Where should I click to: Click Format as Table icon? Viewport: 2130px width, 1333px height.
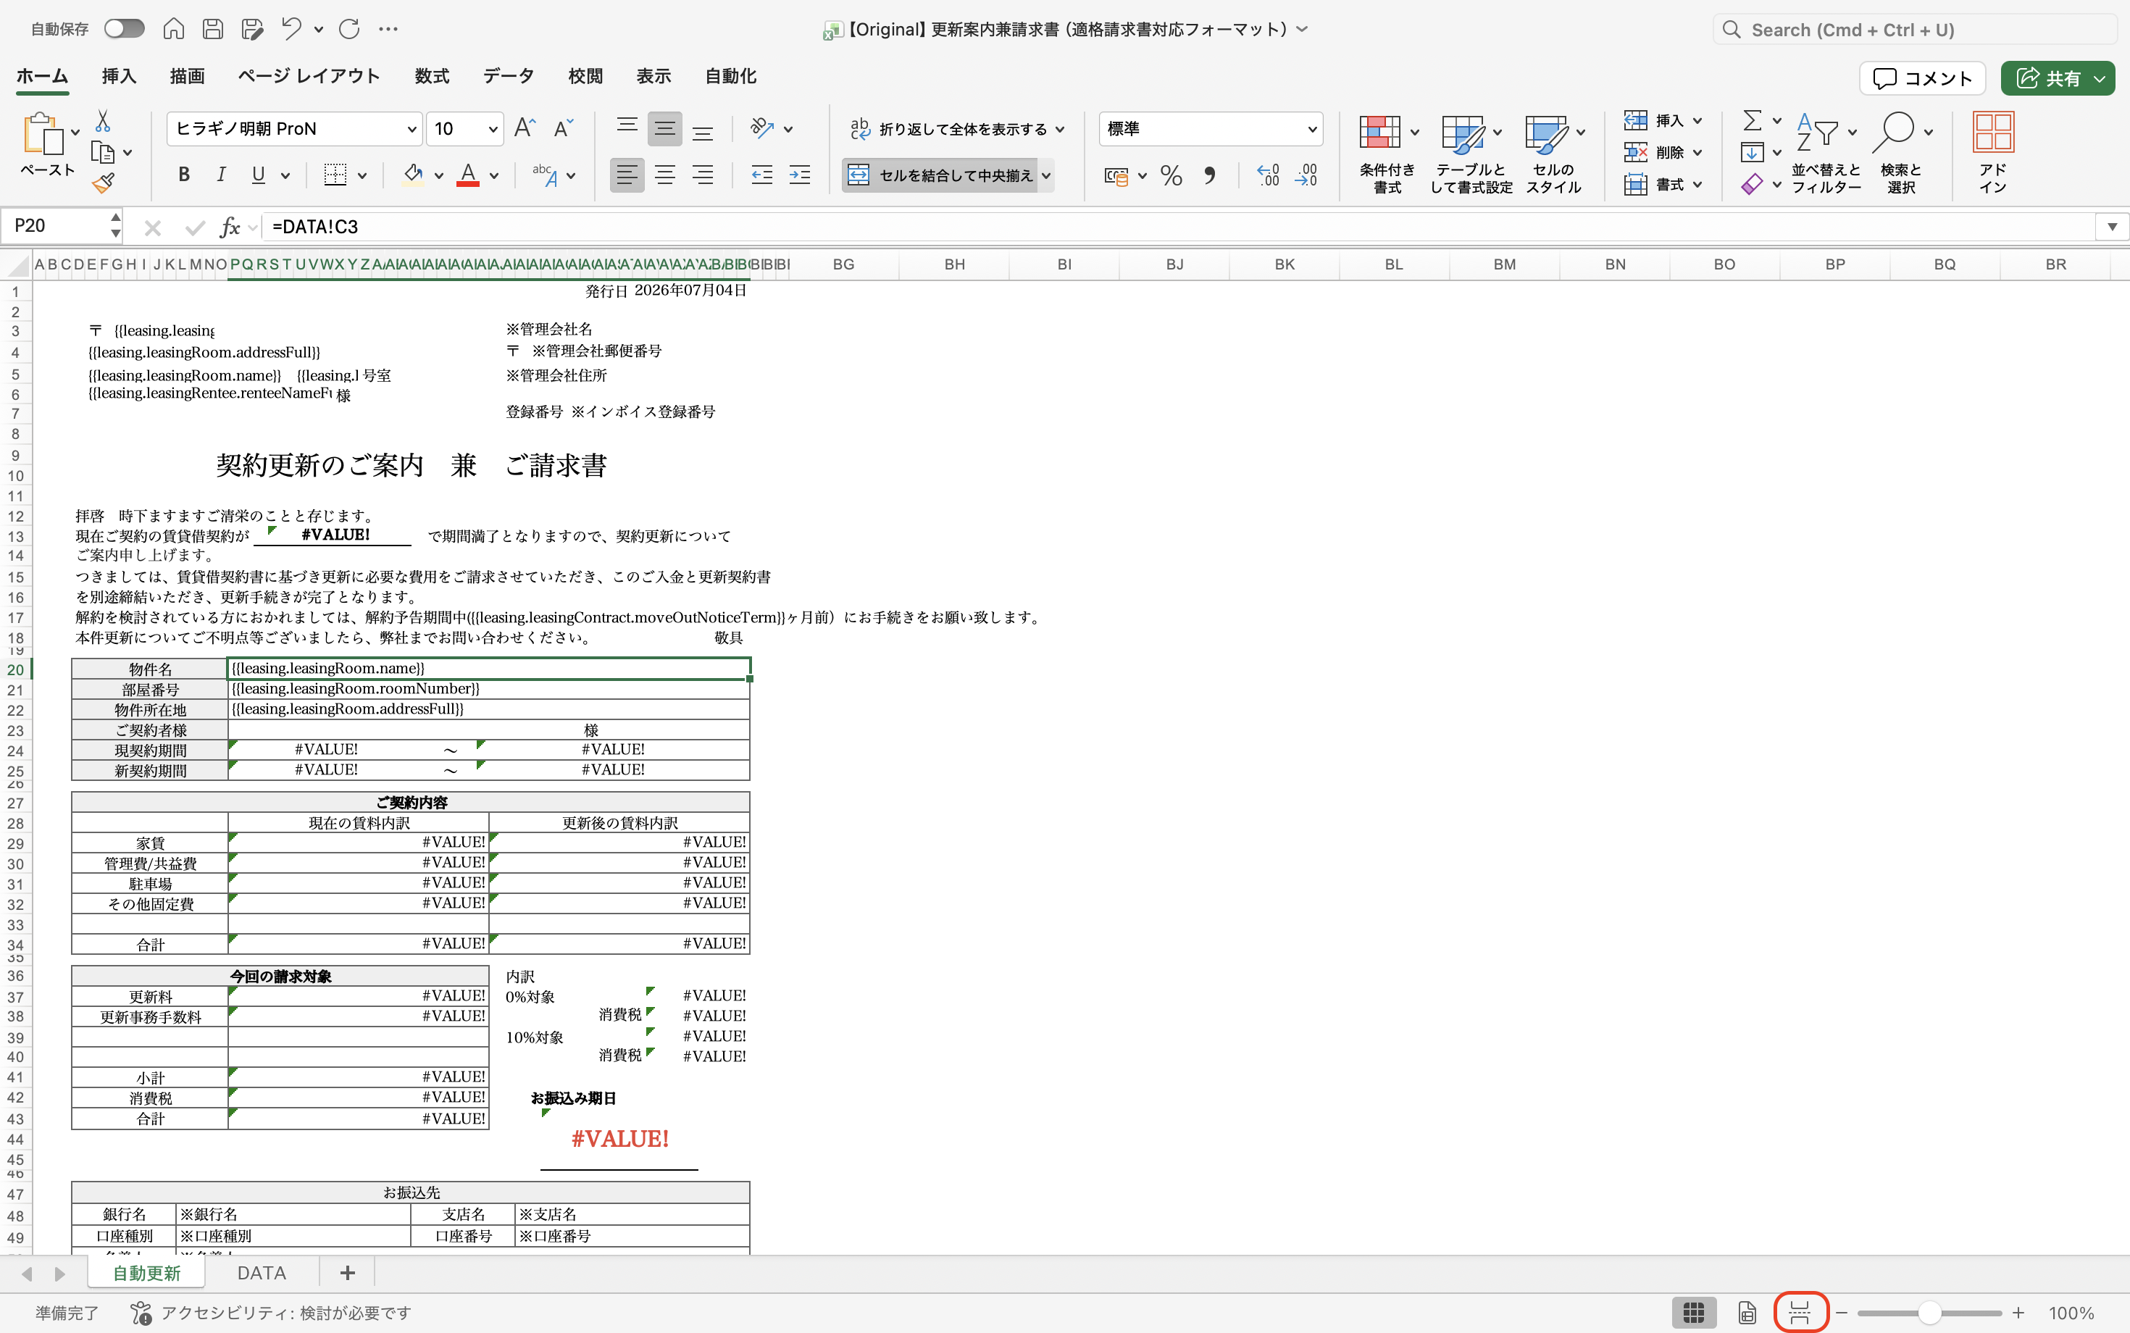point(1463,134)
